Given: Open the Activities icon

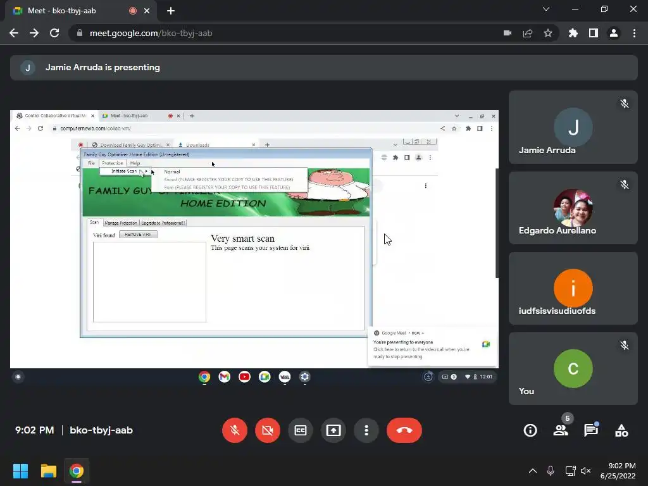Looking at the screenshot, I should [x=621, y=430].
